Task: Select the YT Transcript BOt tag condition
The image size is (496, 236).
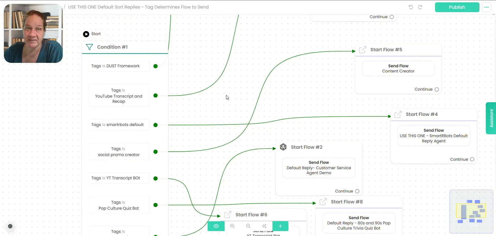Action: (x=119, y=178)
